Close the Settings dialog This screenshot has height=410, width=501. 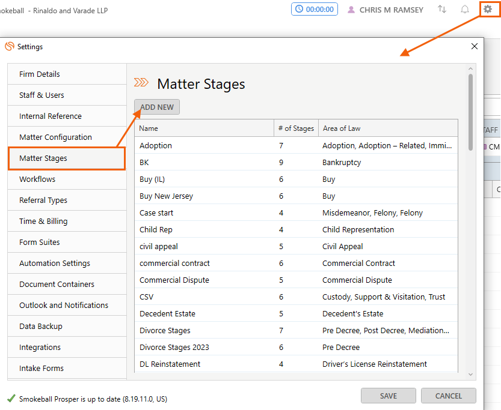coord(474,47)
